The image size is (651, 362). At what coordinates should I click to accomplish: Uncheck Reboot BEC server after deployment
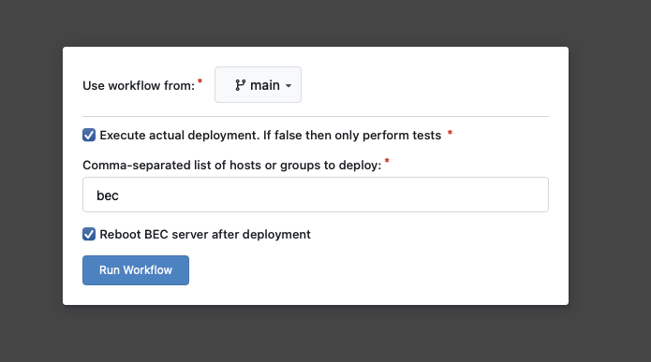(89, 234)
